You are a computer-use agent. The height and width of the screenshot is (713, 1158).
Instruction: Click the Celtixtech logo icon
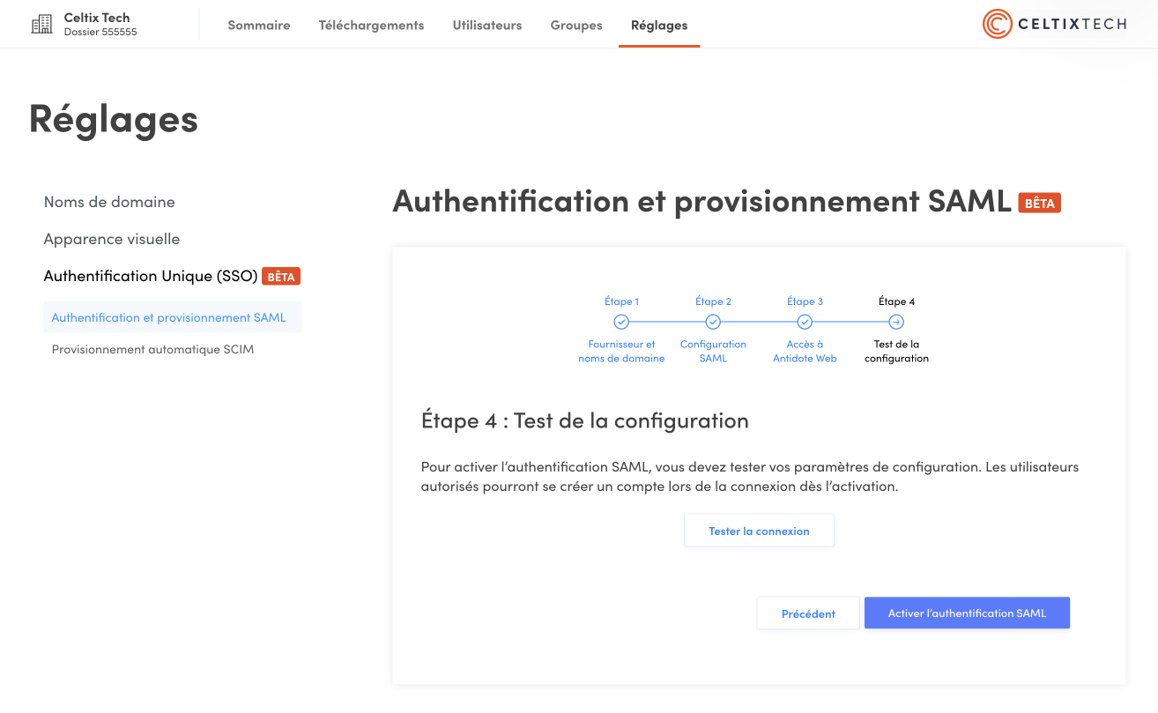pos(997,24)
